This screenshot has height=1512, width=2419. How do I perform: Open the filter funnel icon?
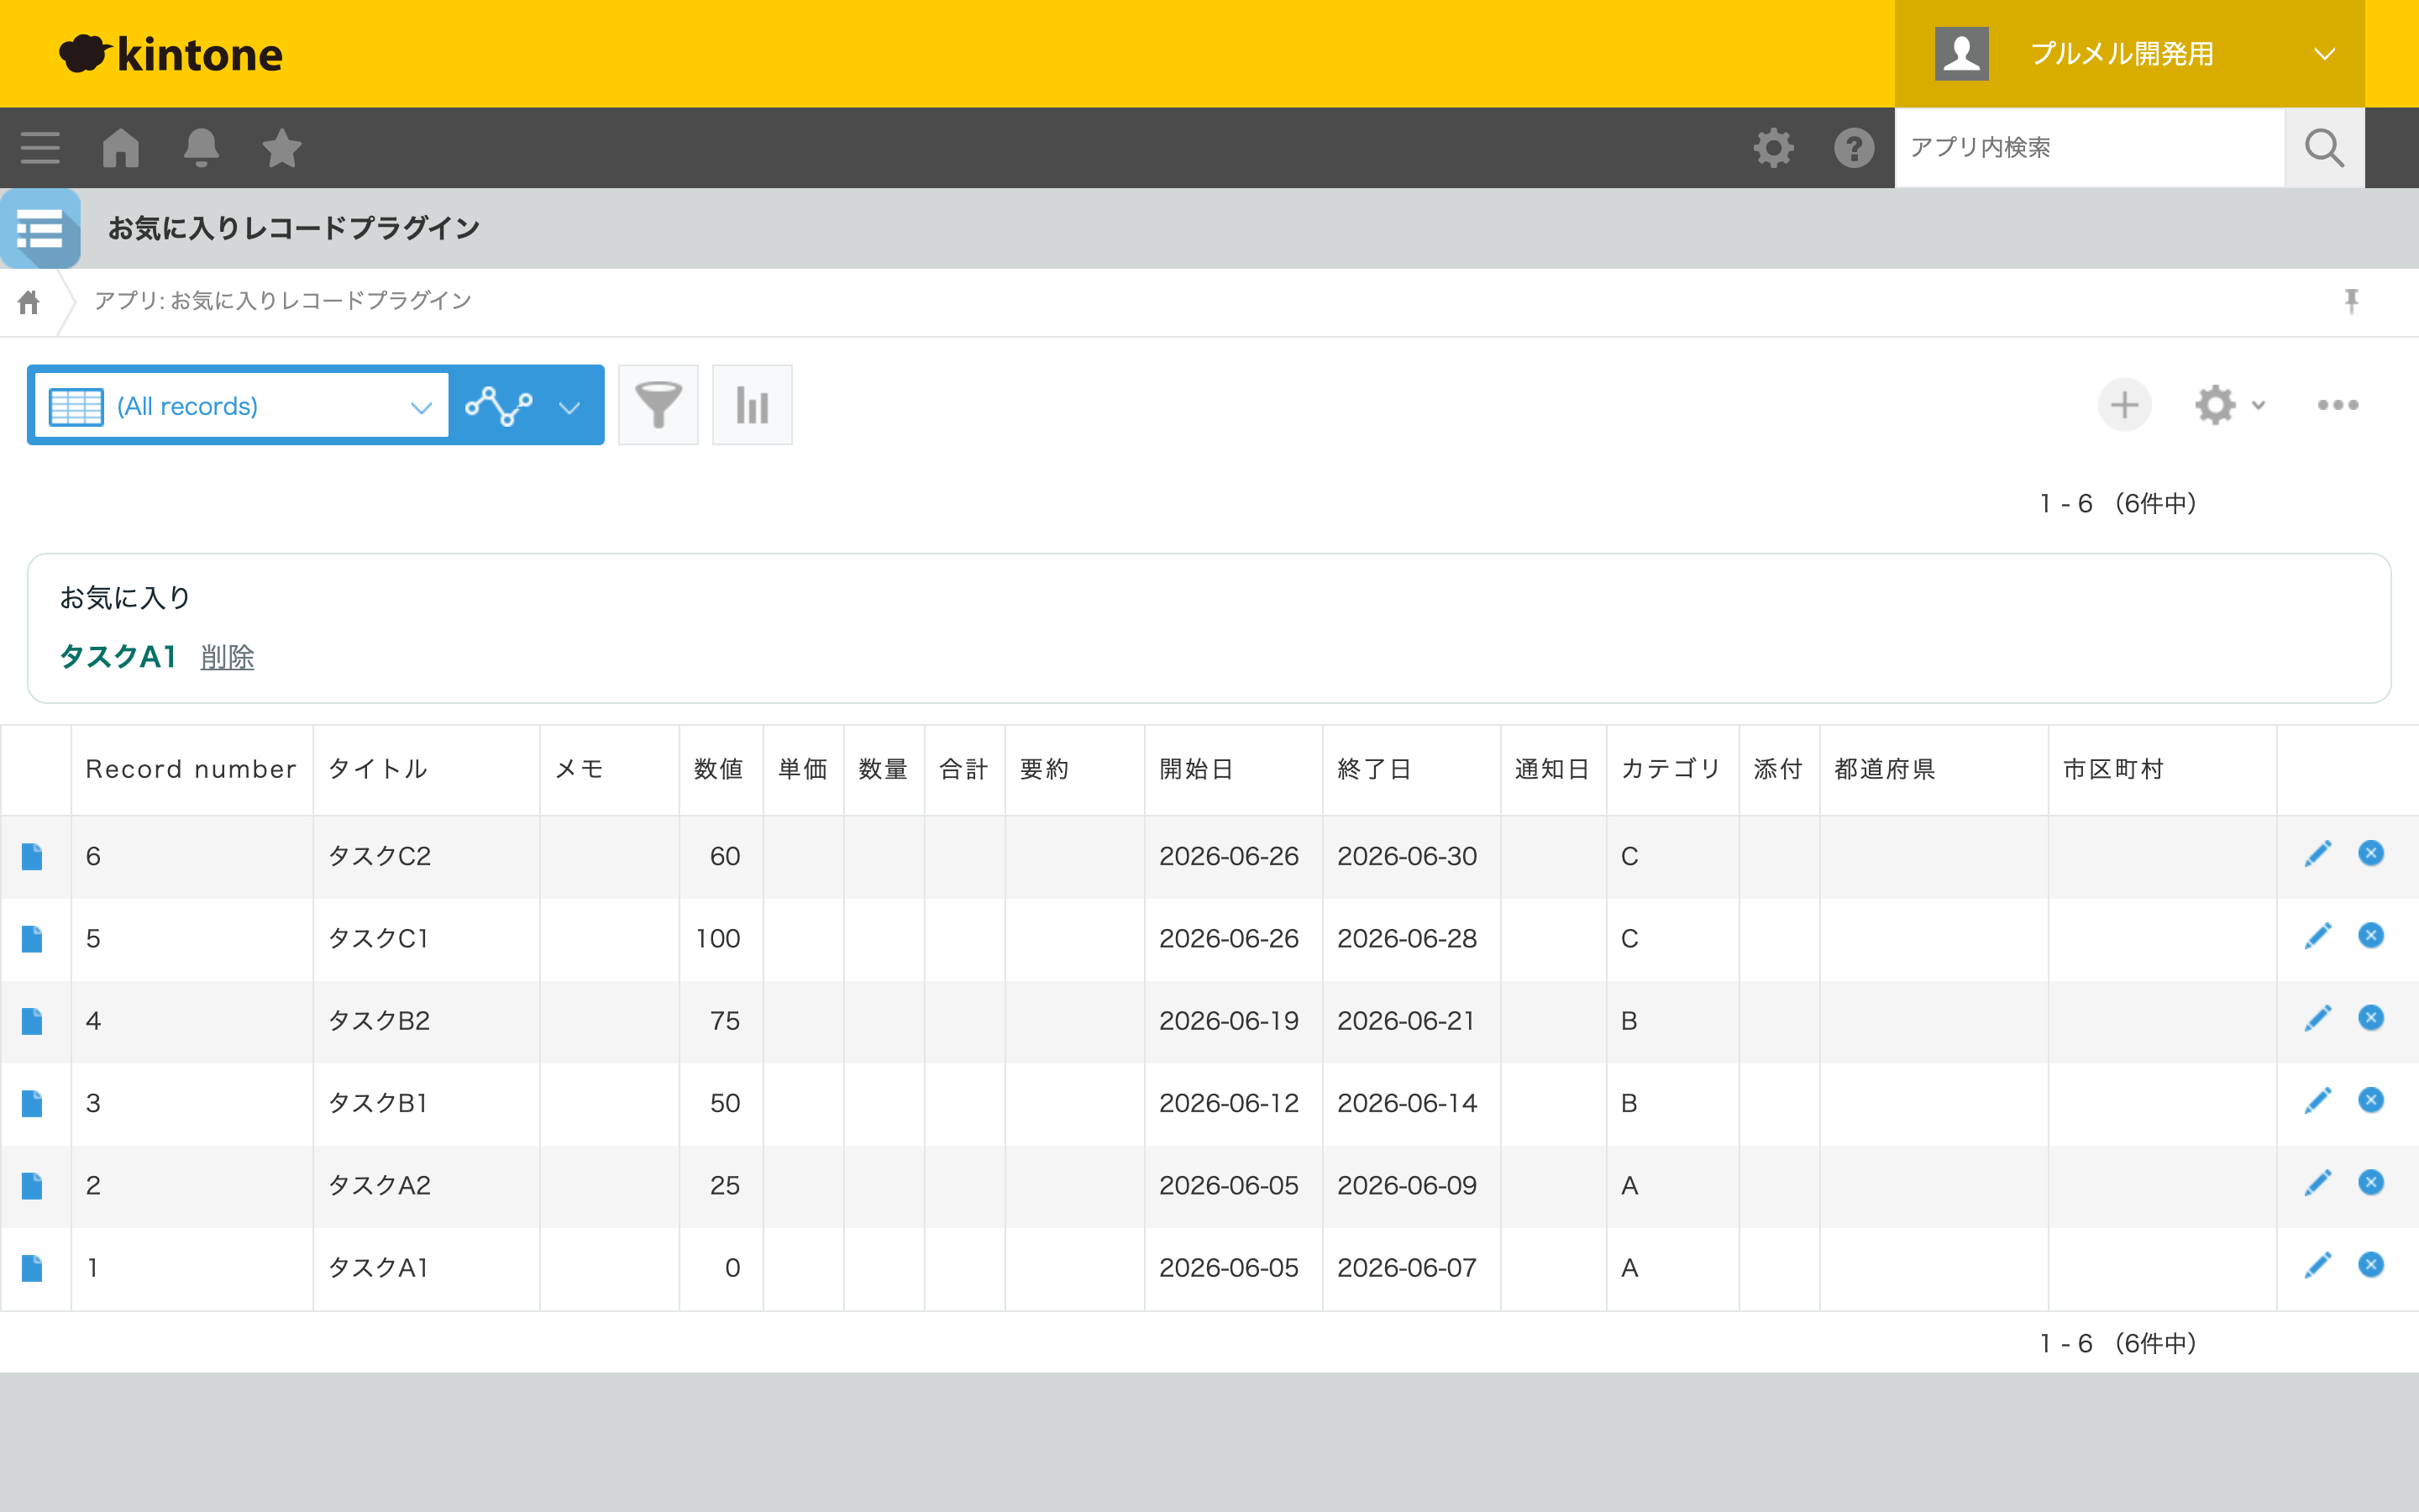pyautogui.click(x=658, y=405)
